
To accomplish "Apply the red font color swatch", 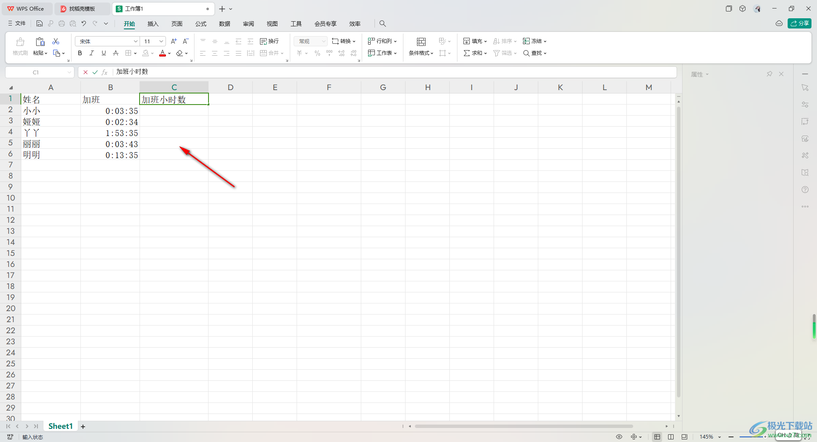I will pyautogui.click(x=163, y=53).
